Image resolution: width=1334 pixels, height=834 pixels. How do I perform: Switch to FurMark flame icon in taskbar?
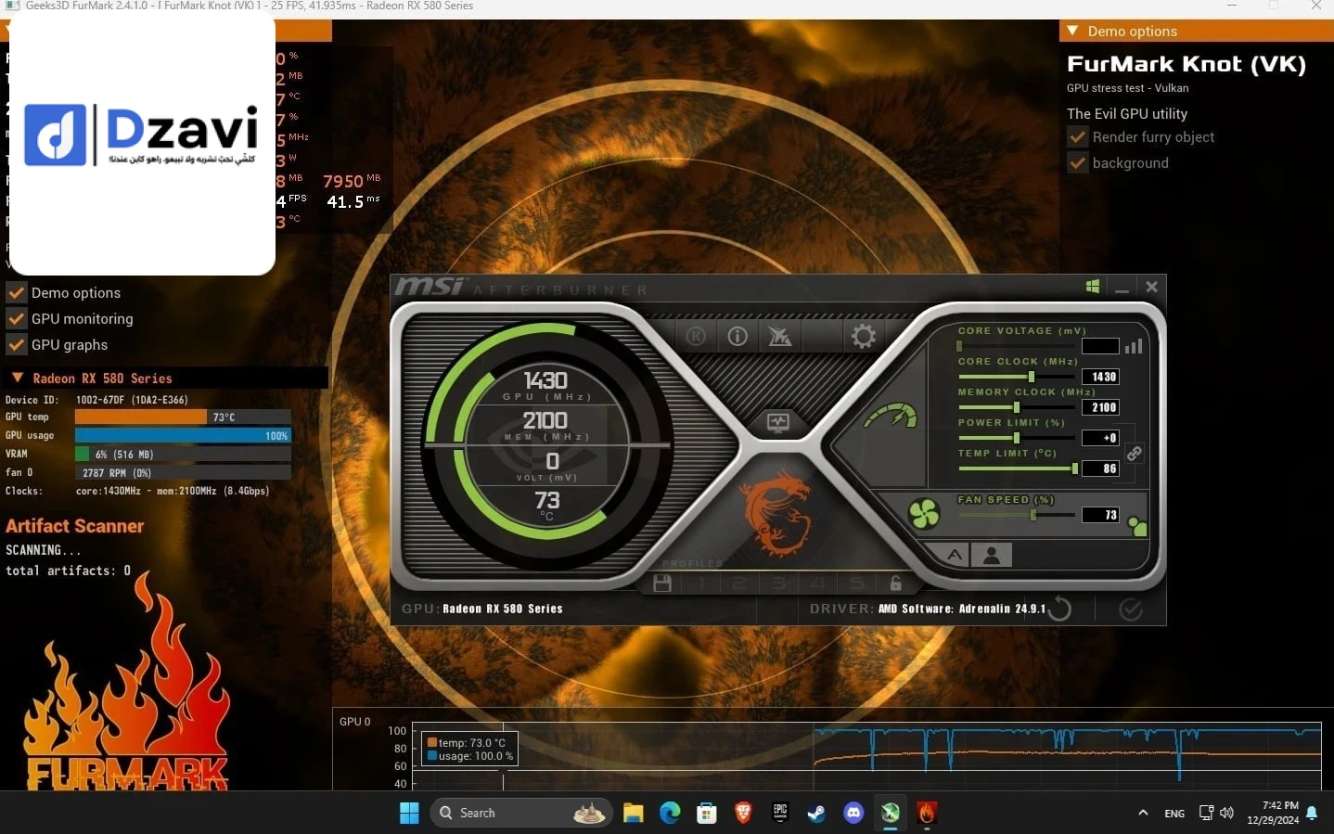click(927, 813)
